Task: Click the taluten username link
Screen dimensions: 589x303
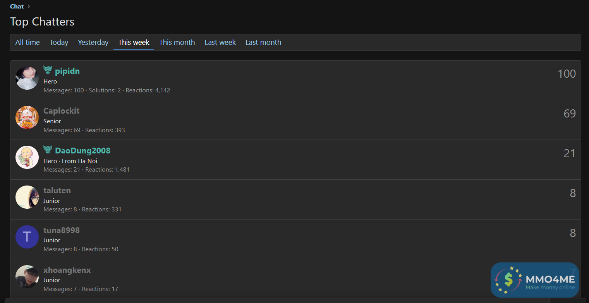Action: [57, 191]
